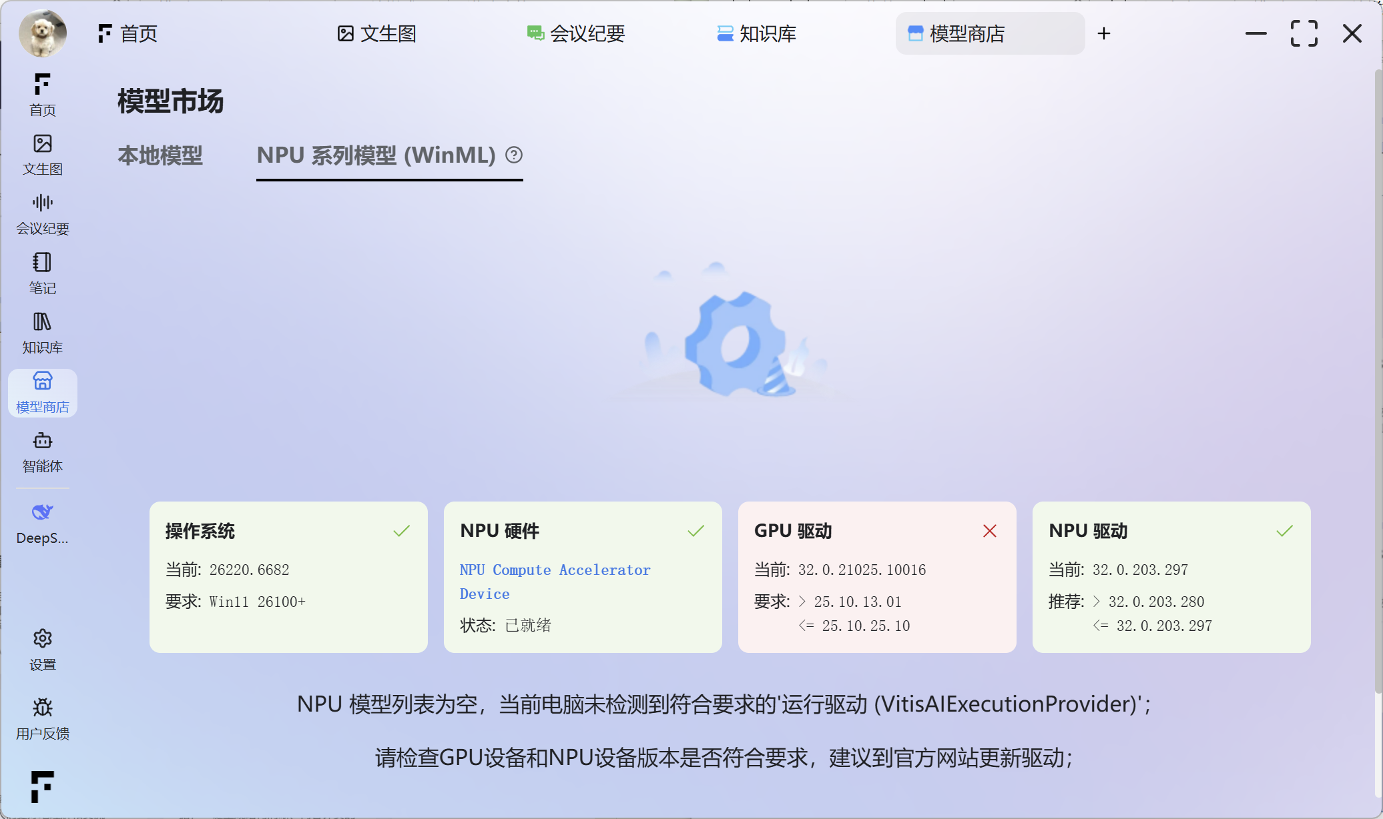Image resolution: width=1383 pixels, height=819 pixels.
Task: Open the 笔记 notes sidebar icon
Action: (x=42, y=273)
